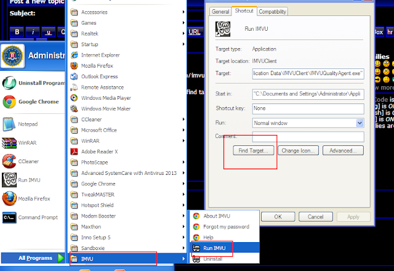Launch Adobe Reader X from programs
The height and width of the screenshot is (271, 394).
pos(103,151)
